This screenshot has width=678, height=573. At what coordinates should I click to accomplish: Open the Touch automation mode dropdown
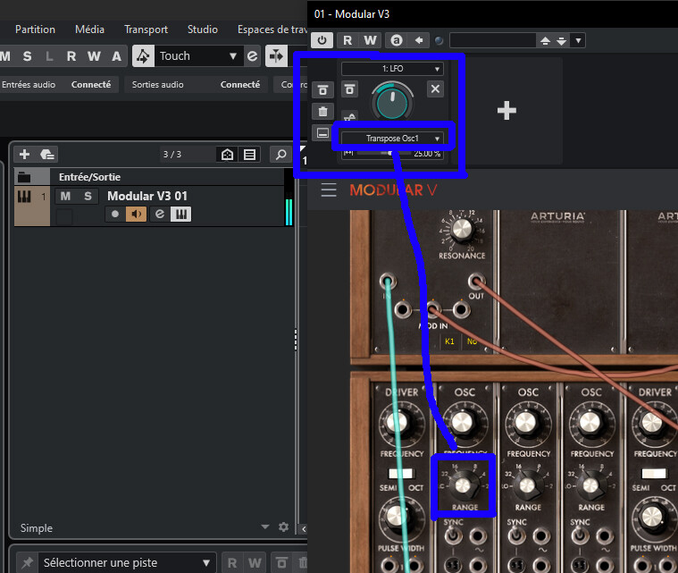coord(197,55)
